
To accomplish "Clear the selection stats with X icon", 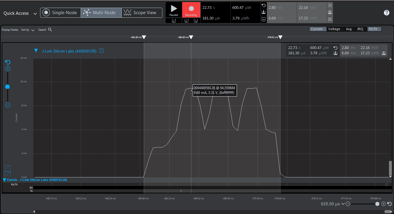I will pos(330,5).
